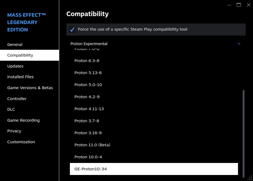The image size is (253, 181).
Task: Select the Compatibility tab in sidebar
Action: 29,55
